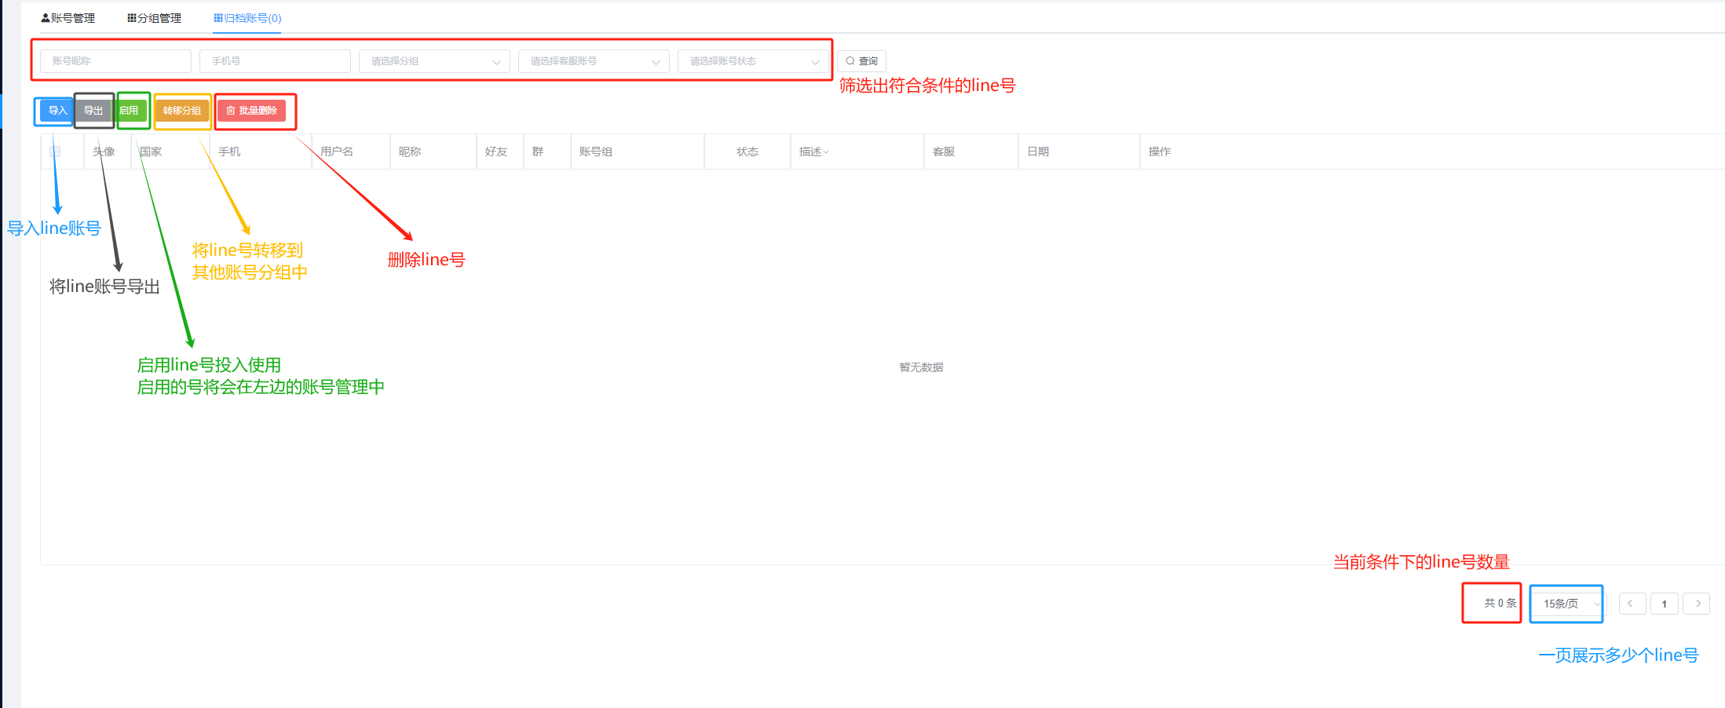Select the 归档账号(0) tab
Screen dimensions: 1725x708
click(247, 18)
